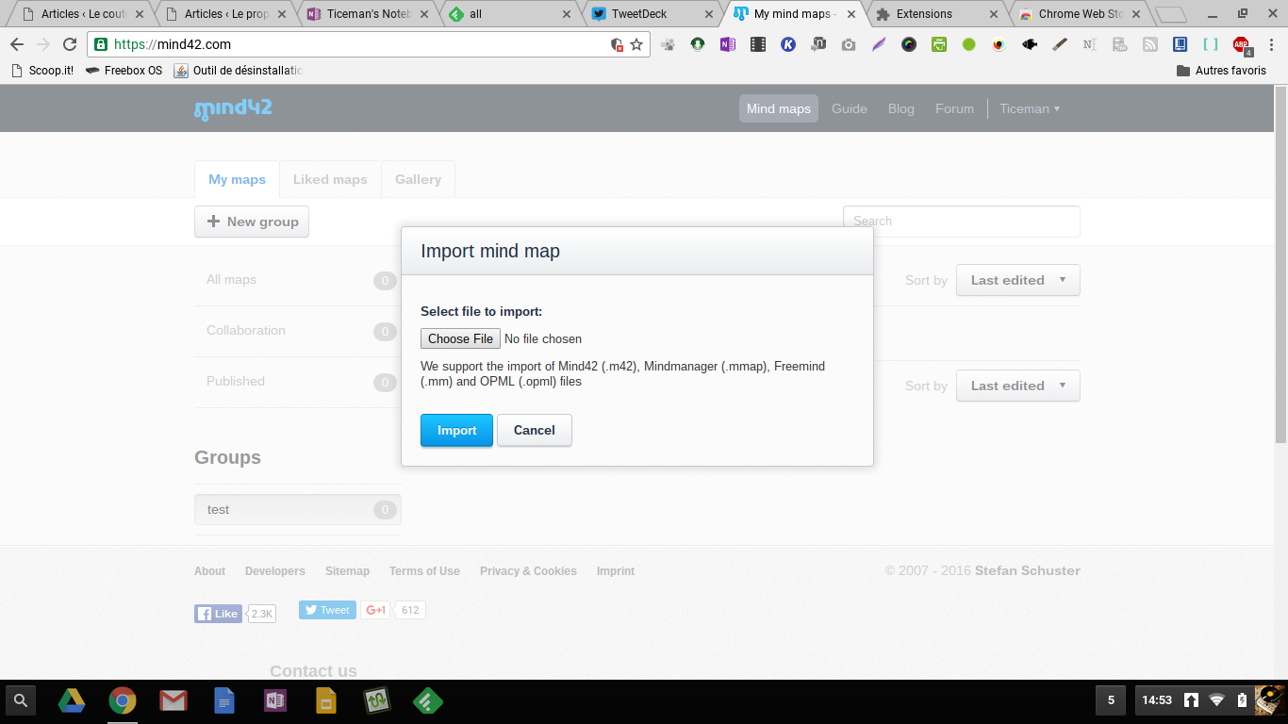Open the Adblock Plus extension icon
The height and width of the screenshot is (724, 1288).
[1241, 45]
